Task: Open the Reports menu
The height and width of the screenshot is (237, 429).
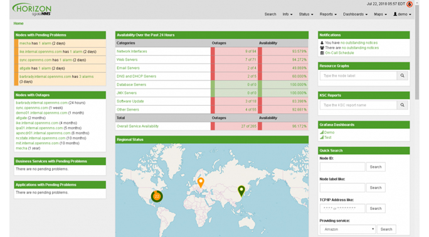Action: coord(328,14)
